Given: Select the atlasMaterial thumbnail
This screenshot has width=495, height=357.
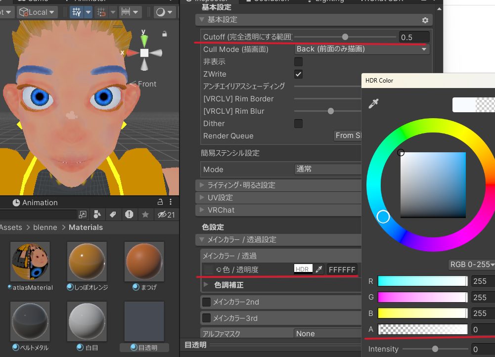Looking at the screenshot, I should pyautogui.click(x=30, y=262).
